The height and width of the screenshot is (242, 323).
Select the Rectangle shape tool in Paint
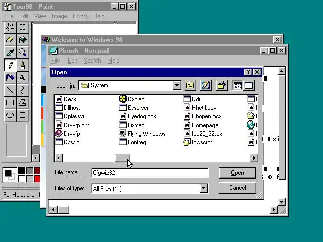10,103
